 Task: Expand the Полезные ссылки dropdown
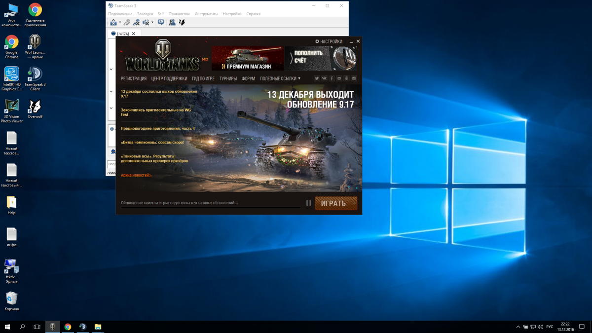click(x=280, y=78)
